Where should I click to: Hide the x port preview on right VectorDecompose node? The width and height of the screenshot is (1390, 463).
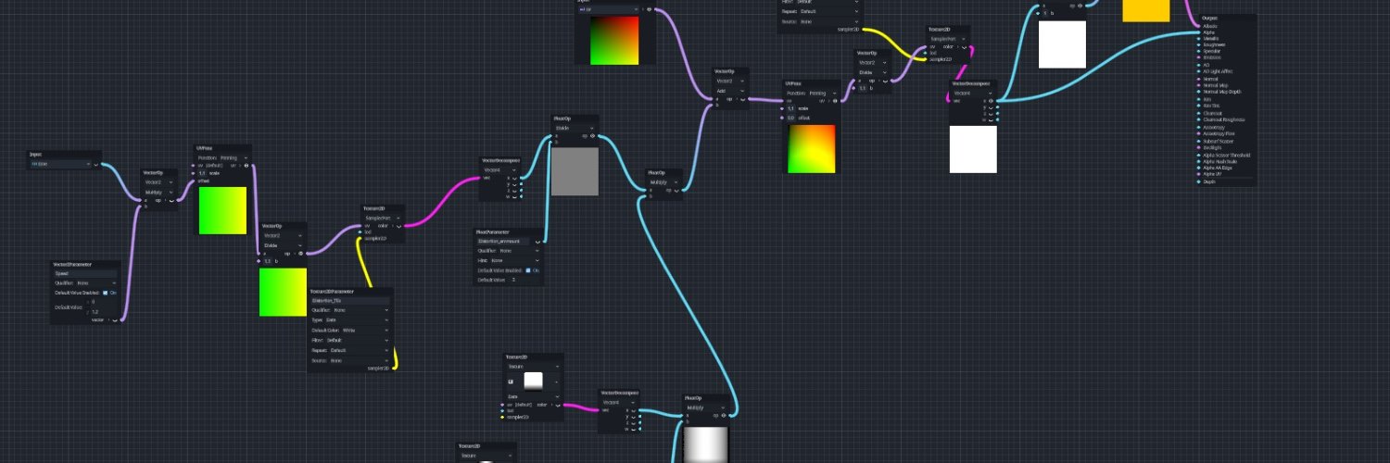pos(991,101)
